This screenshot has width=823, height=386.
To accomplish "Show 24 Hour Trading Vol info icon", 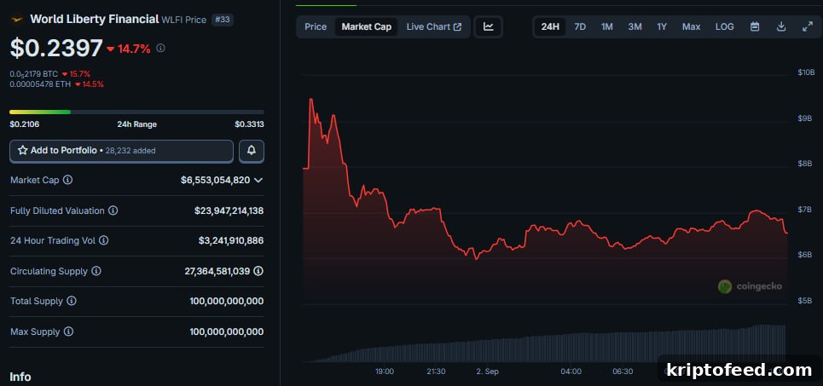I will (x=104, y=240).
